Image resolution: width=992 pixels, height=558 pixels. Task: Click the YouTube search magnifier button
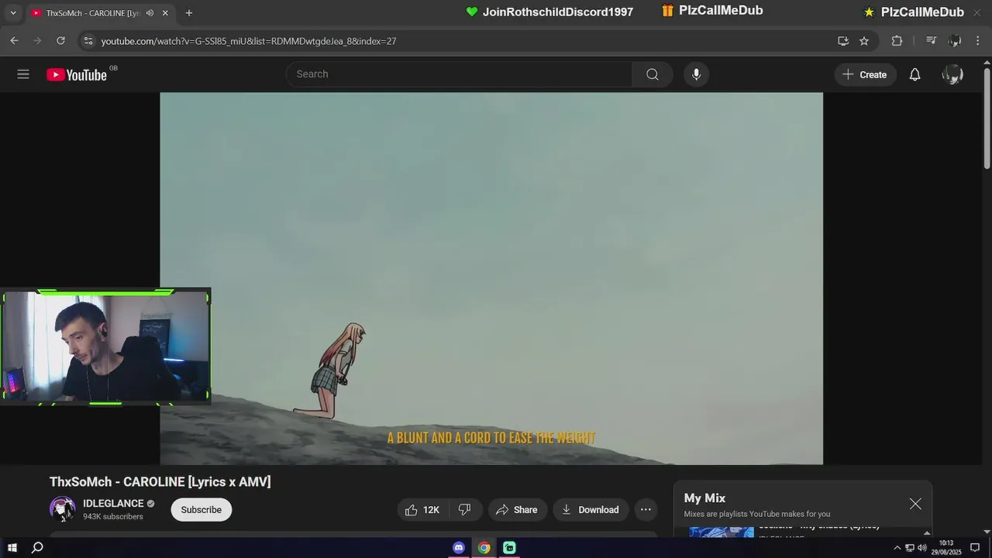coord(653,74)
